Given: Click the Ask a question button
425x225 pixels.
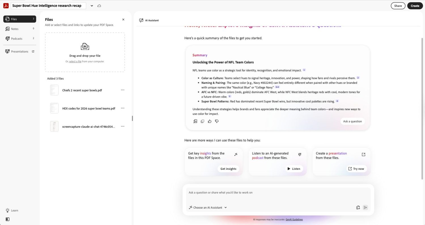Looking at the screenshot, I should (x=352, y=121).
